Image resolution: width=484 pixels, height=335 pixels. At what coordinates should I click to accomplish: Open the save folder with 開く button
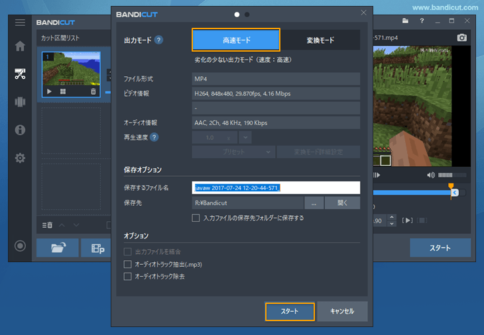342,203
